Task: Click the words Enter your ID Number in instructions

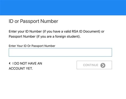Action: (25, 31)
